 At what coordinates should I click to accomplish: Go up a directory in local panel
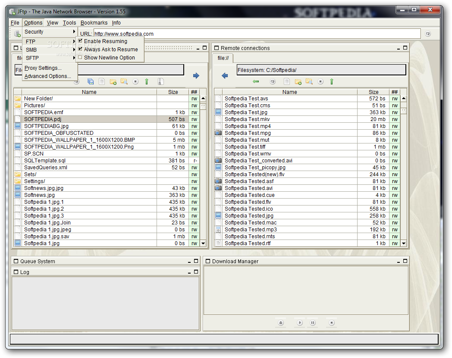147,81
